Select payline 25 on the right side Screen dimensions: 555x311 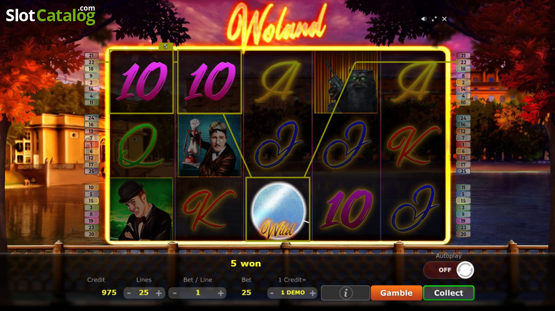coord(463,171)
